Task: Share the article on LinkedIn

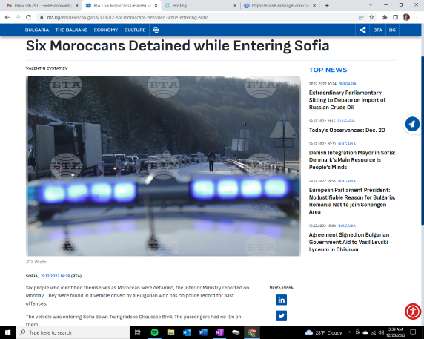Action: (x=281, y=300)
